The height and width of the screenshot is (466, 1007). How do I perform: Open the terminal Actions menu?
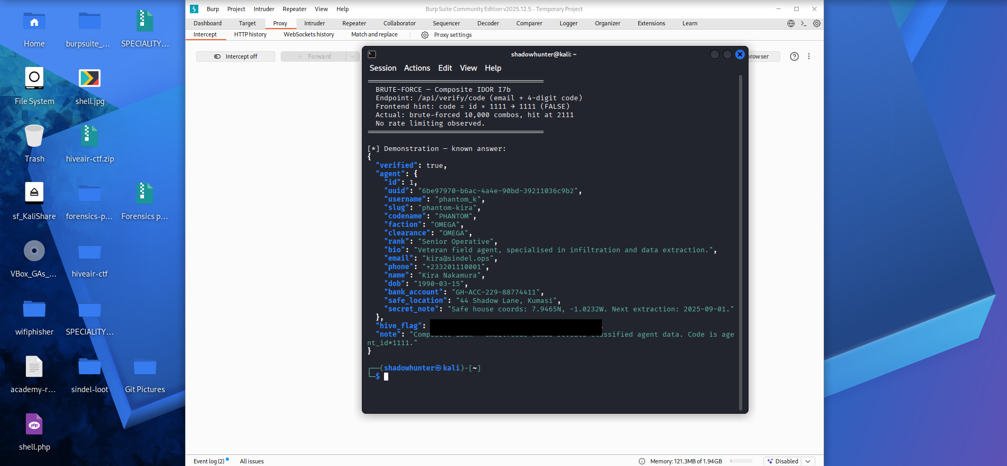pos(417,68)
